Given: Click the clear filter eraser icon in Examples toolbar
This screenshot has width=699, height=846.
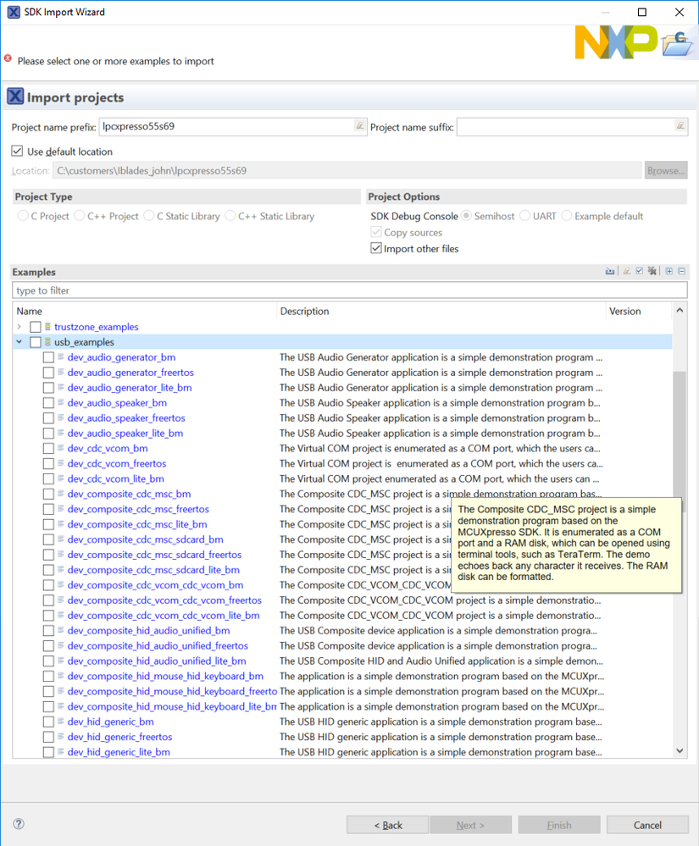Looking at the screenshot, I should point(627,271).
